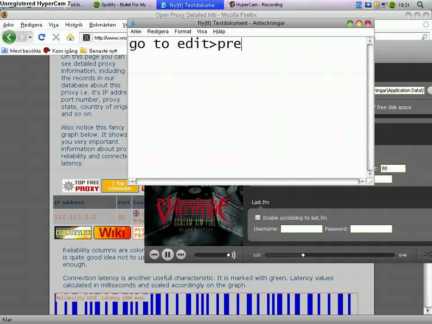432x324 pixels.
Task: Click the yellow security shield tray icon
Action: [x=377, y=4]
